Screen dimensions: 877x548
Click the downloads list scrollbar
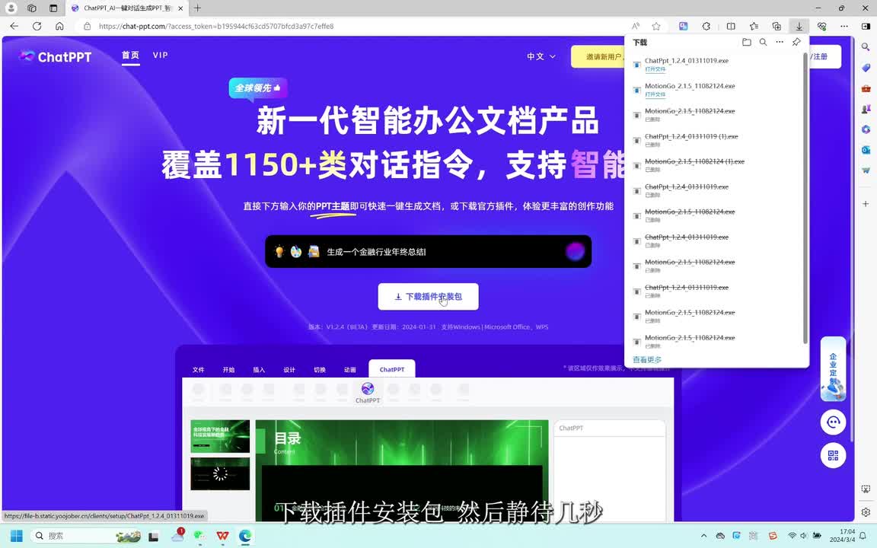click(805, 198)
